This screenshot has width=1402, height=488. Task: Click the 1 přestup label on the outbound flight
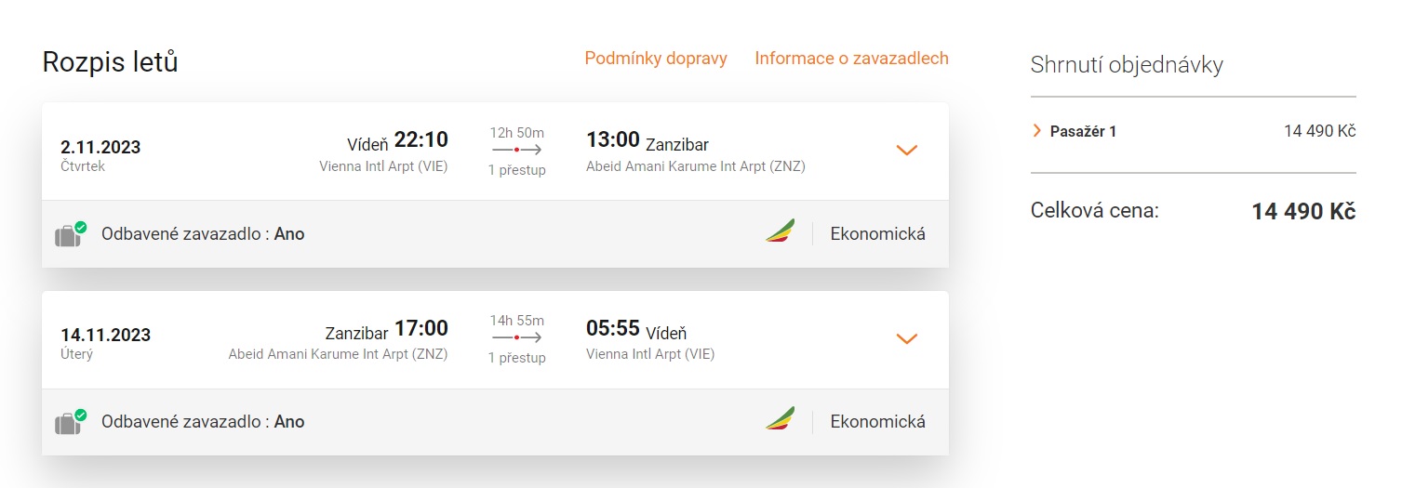[x=516, y=170]
